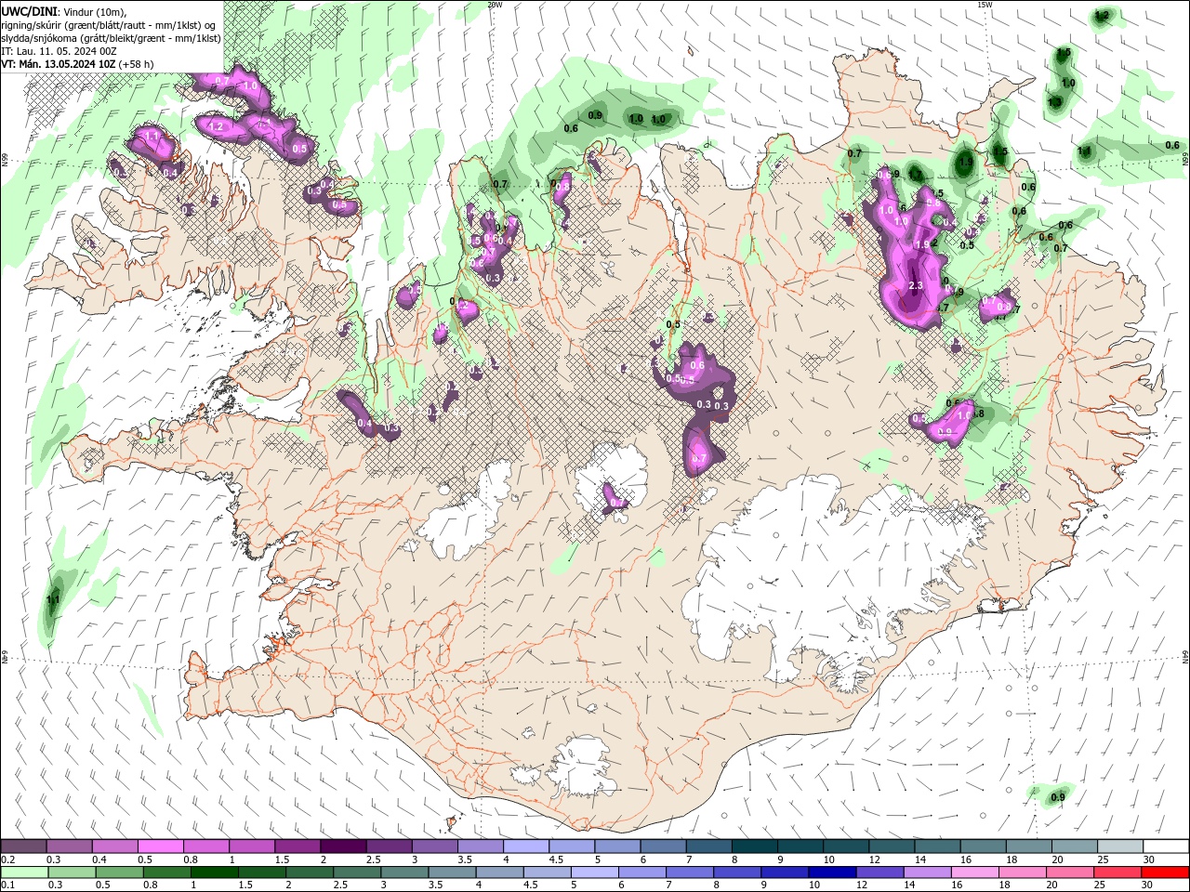Image resolution: width=1190 pixels, height=892 pixels.
Task: Select the 8 blue swatch in lower legend
Action: click(x=736, y=872)
